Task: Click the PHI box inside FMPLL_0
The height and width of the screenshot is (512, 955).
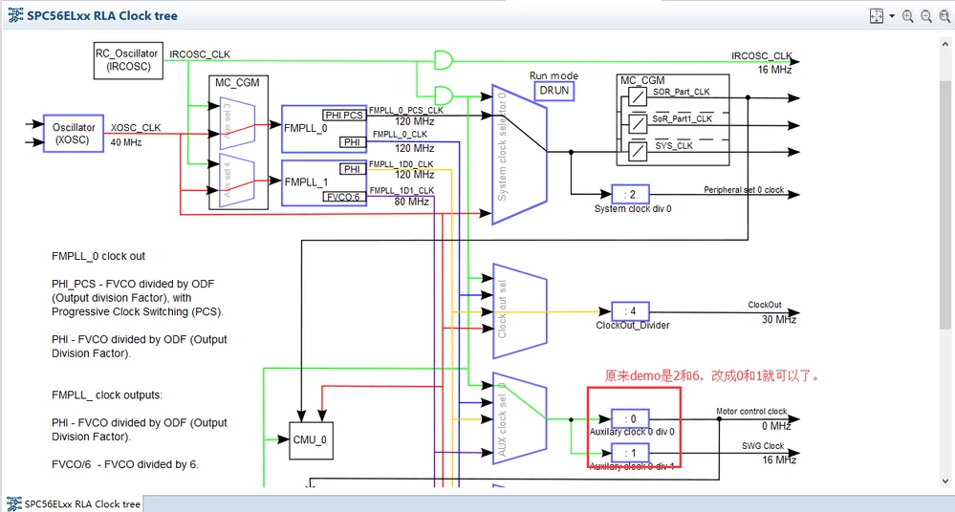Action: (352, 141)
